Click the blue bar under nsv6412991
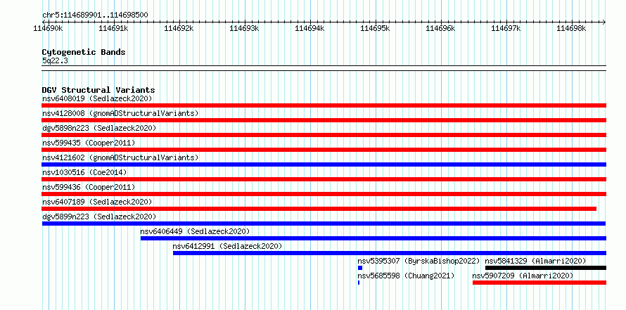Image resolution: width=626 pixels, height=310 pixels. pyautogui.click(x=390, y=253)
